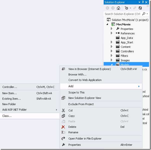Open the Add ASP.NET Folder submenu
This screenshot has width=151, height=150.
point(30,110)
